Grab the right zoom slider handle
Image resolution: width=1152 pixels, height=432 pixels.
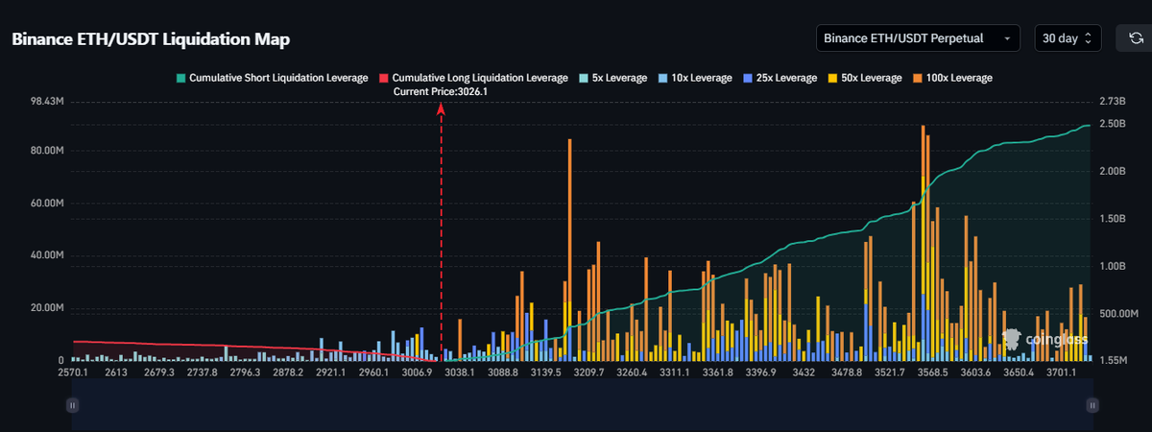[x=1092, y=405]
